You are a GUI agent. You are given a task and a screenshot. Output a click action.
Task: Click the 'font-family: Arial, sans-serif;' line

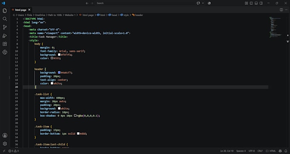point(63,51)
